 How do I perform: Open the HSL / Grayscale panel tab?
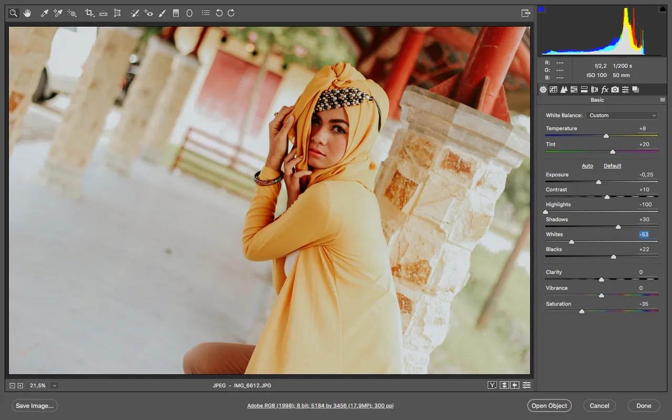[x=574, y=90]
